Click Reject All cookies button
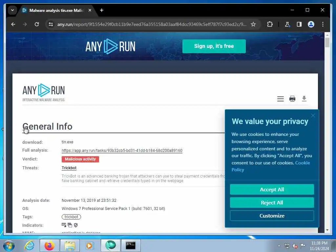Viewport: 336px width, 252px height. [x=272, y=202]
